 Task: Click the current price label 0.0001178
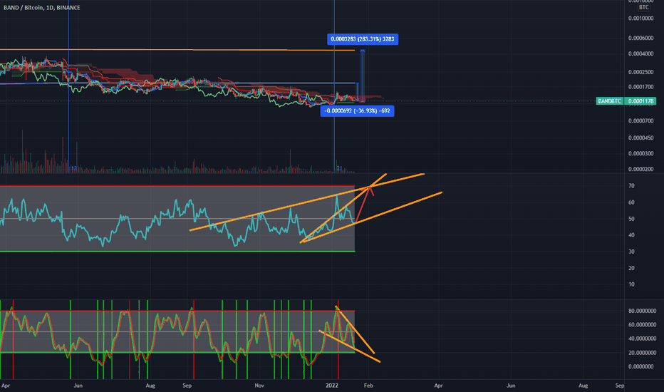pyautogui.click(x=640, y=101)
